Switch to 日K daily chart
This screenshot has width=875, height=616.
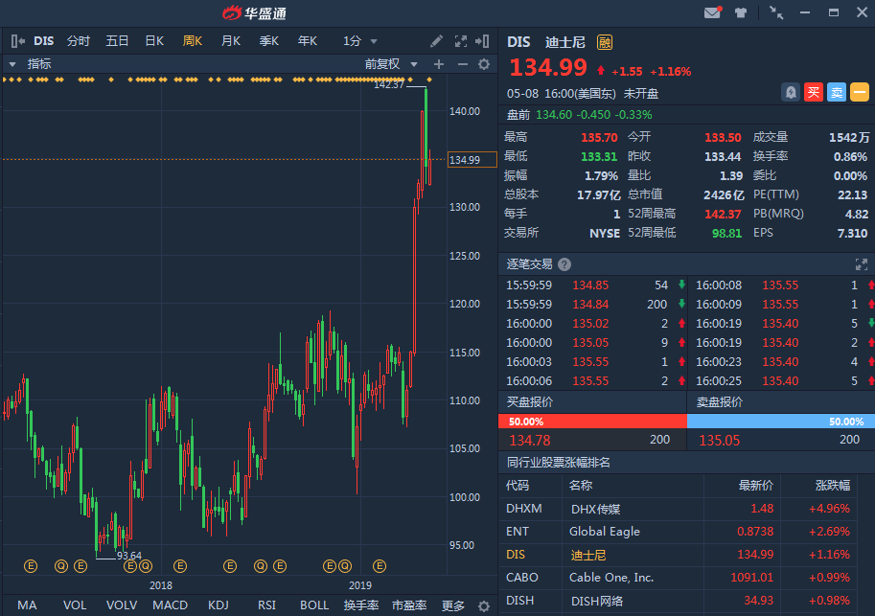click(x=154, y=41)
